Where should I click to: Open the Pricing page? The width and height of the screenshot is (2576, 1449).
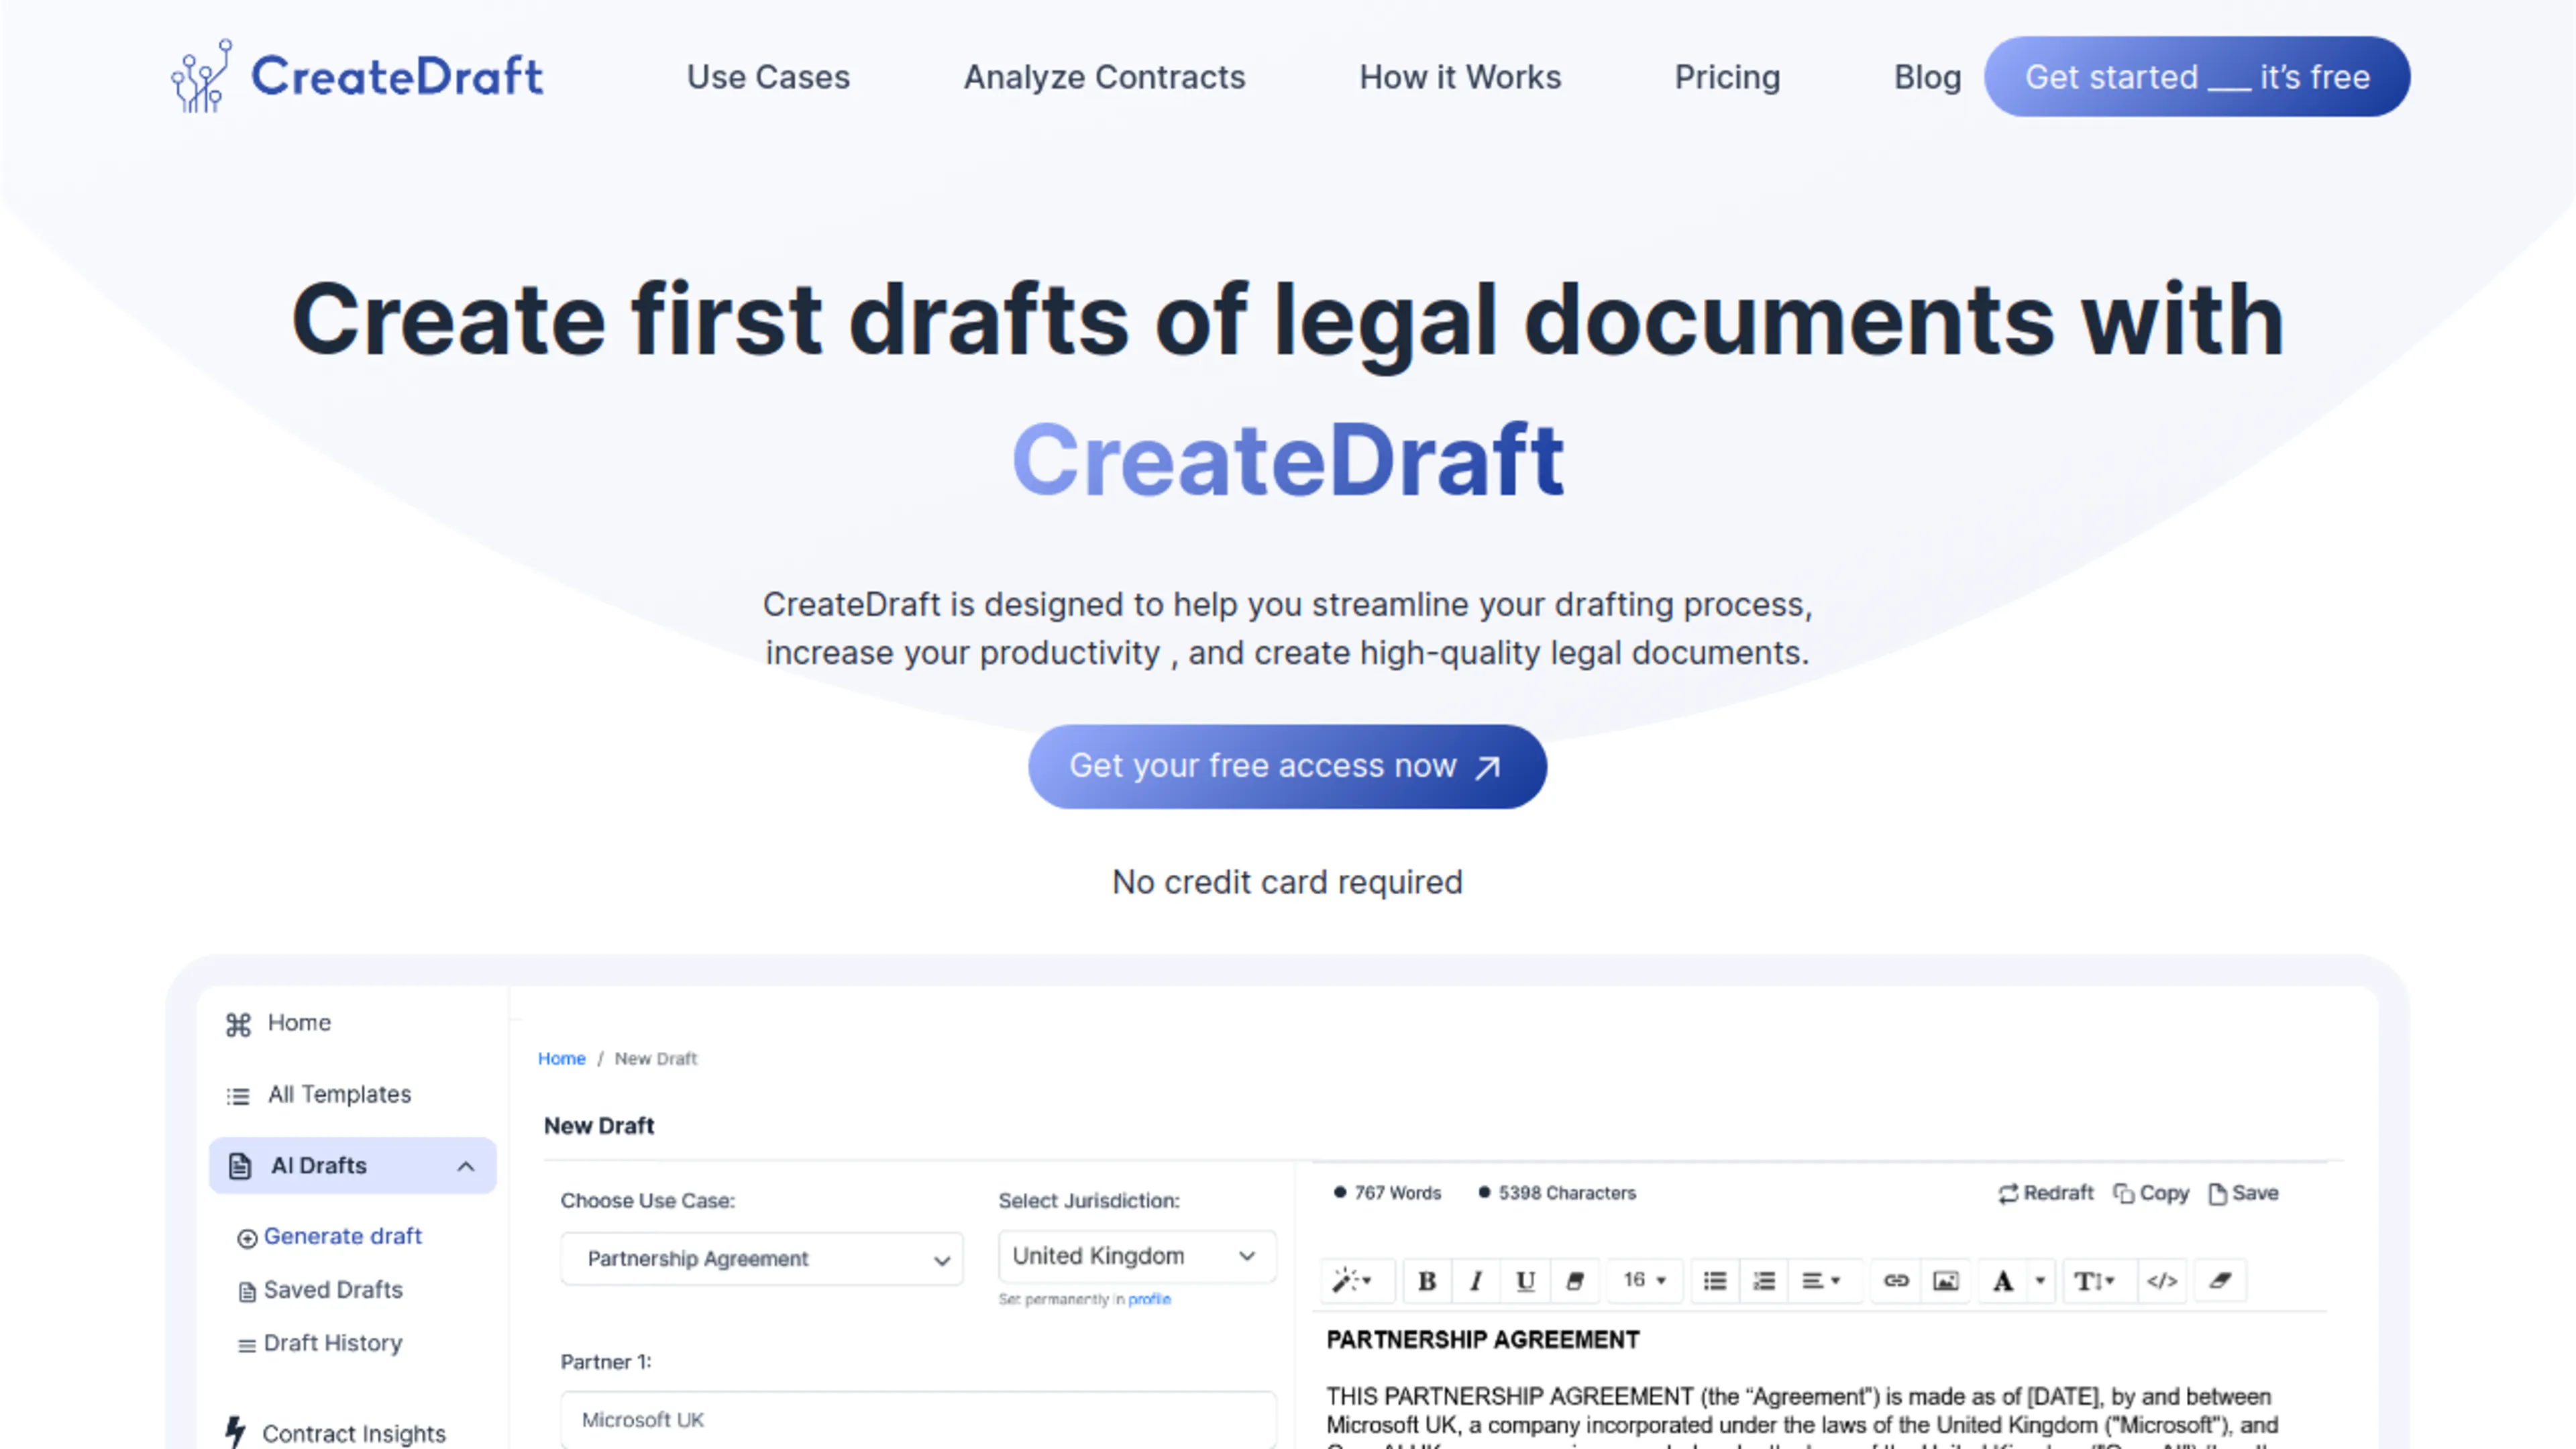(1727, 77)
